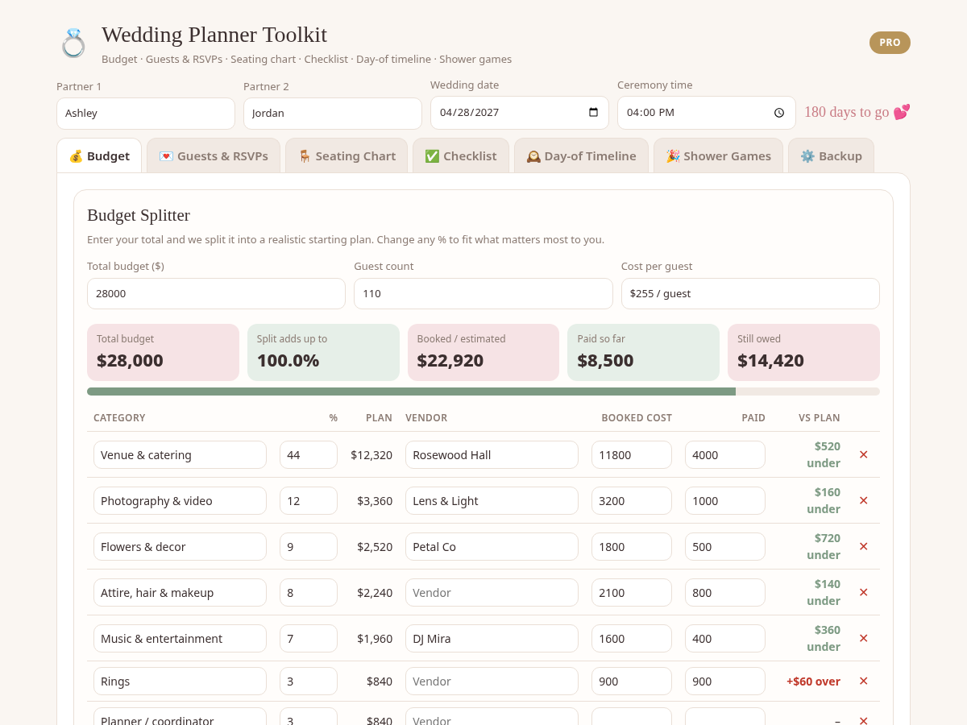Edit the Petal Co vendor field
Screen dimensions: 967x725
(x=492, y=546)
